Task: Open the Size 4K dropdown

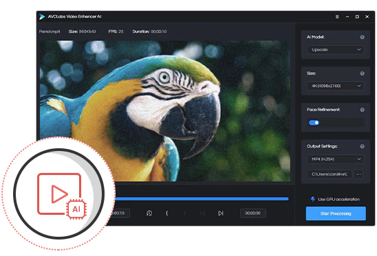Action: coord(336,86)
